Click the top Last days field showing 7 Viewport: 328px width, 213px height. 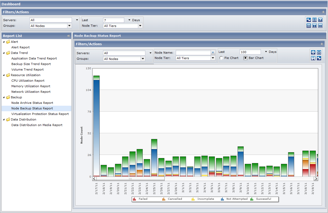(113, 20)
